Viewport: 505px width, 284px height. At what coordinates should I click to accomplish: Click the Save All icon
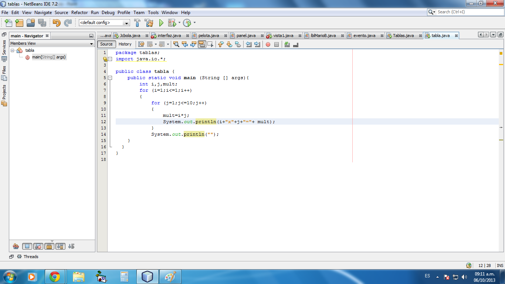pos(42,23)
